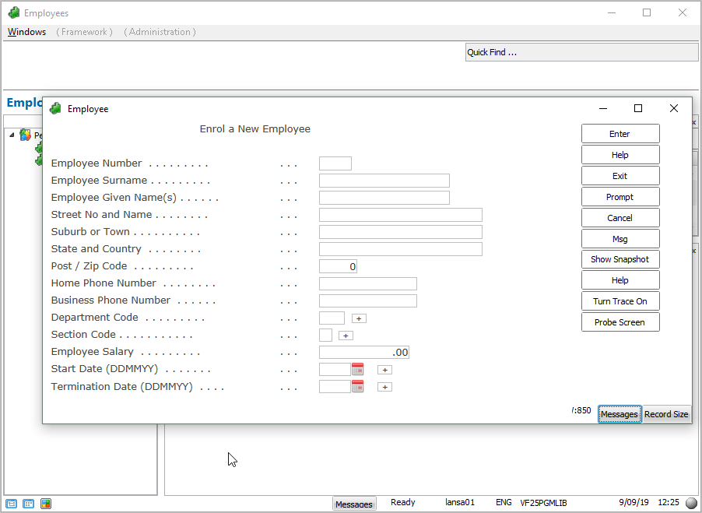Viewport: 702px width, 513px height.
Task: Maximize the Employee dialog window
Action: (638, 108)
